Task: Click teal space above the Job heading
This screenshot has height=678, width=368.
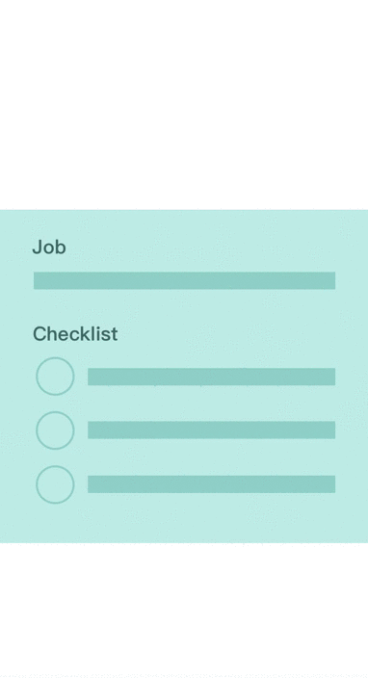Action: (184, 224)
